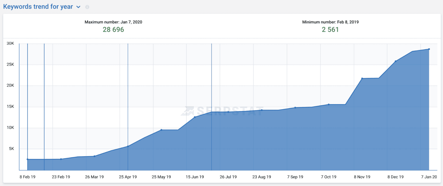The height and width of the screenshot is (186, 443).
Task: Click the 8 Nov 19 data point
Action: (x=362, y=78)
